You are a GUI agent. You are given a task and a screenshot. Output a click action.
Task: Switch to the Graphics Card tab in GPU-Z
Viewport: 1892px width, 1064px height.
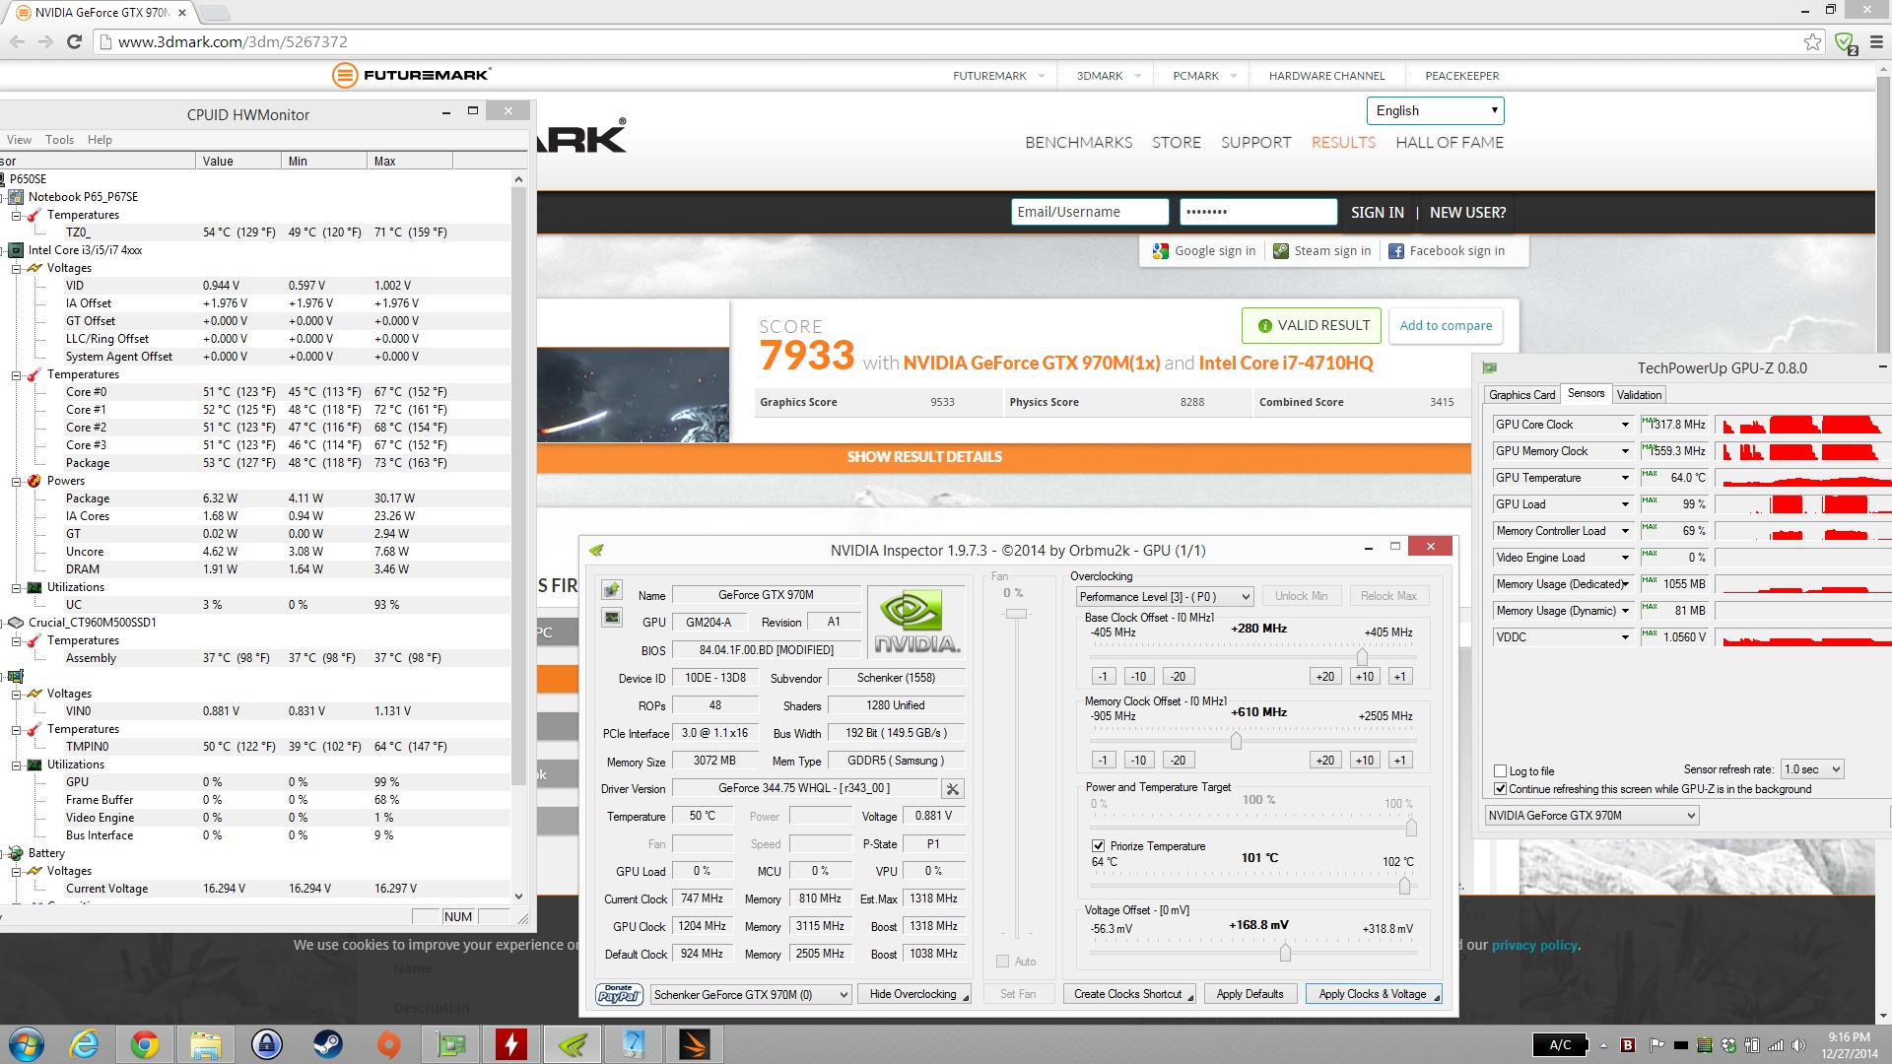(x=1521, y=395)
